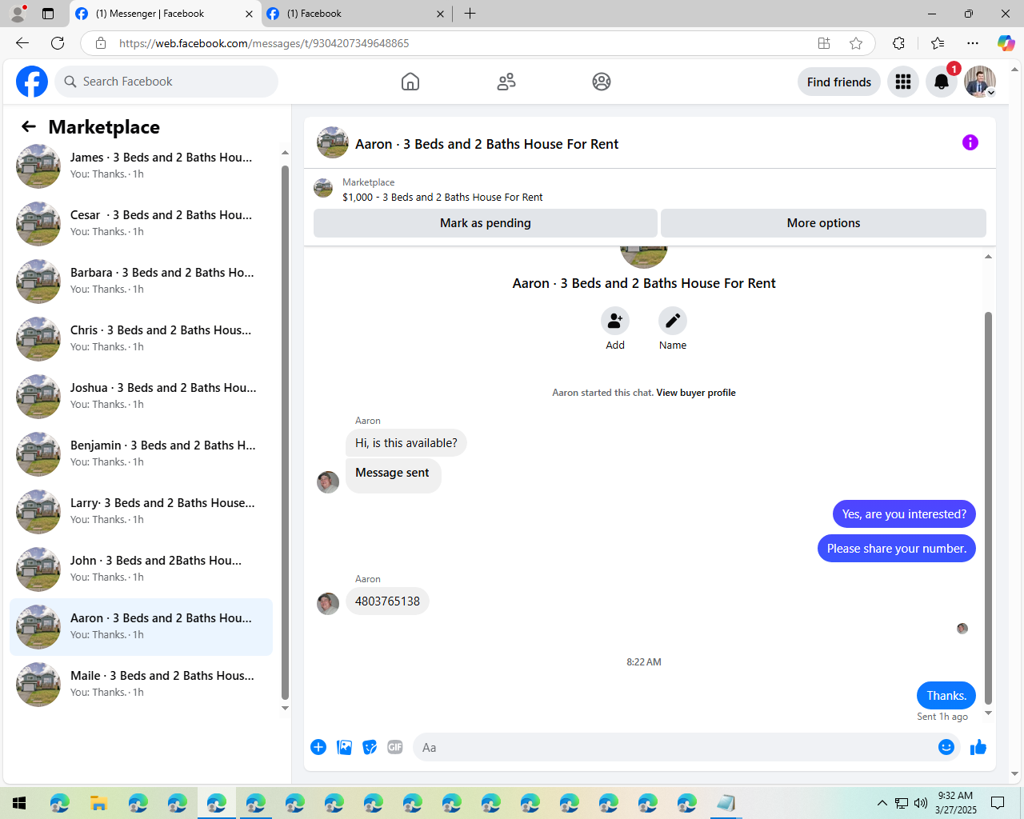Select Aaron conversation in the list
Screen dimensions: 1024x819
(141, 626)
